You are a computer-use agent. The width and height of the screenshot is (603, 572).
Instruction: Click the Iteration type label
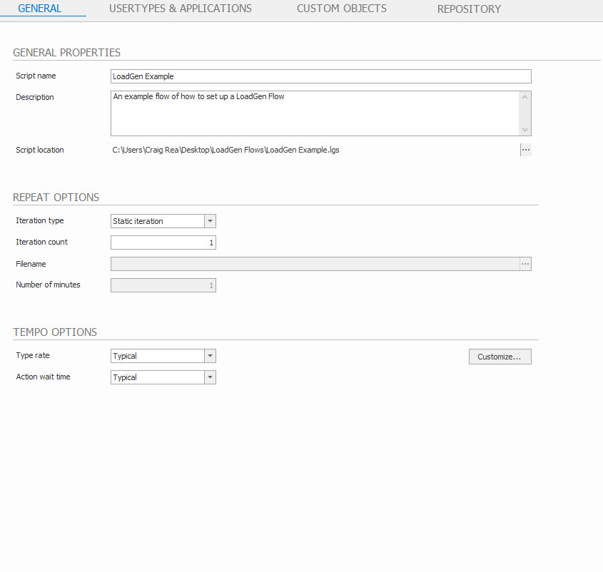pos(40,220)
